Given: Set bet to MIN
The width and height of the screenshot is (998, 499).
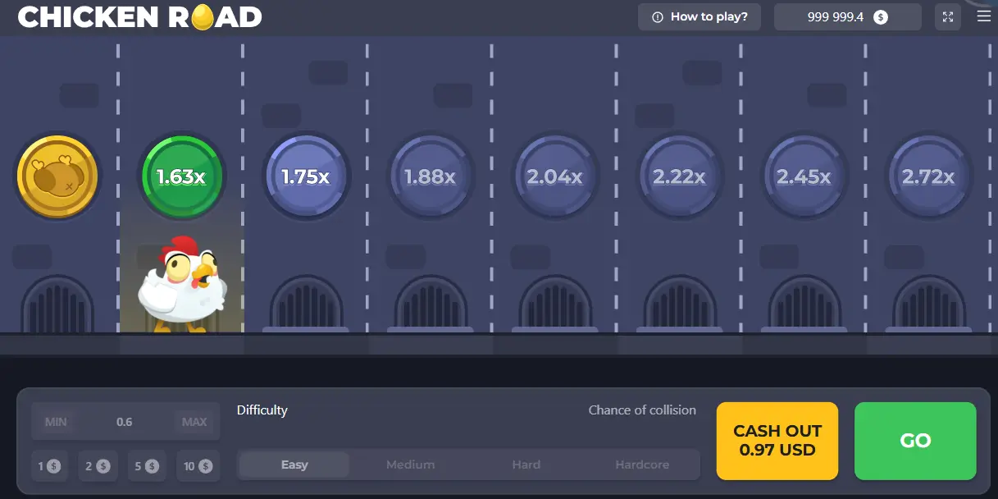Looking at the screenshot, I should pos(56,422).
